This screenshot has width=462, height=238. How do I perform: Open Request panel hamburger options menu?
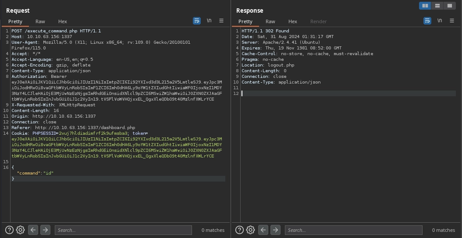coord(221,21)
